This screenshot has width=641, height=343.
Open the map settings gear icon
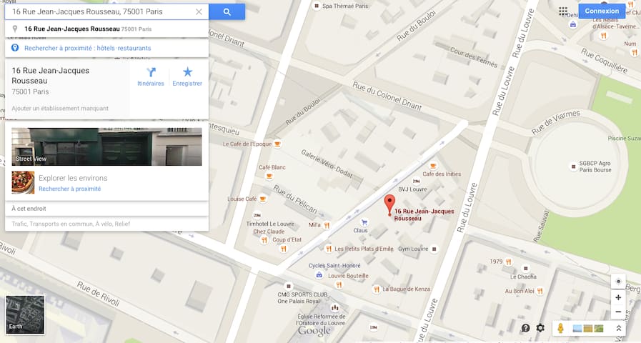coord(540,328)
